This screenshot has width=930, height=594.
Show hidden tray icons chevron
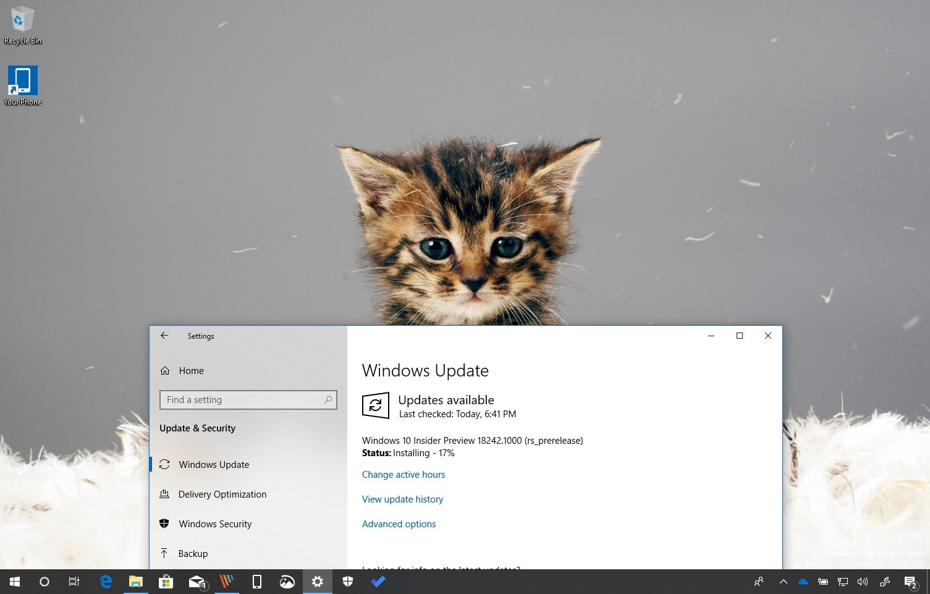783,582
